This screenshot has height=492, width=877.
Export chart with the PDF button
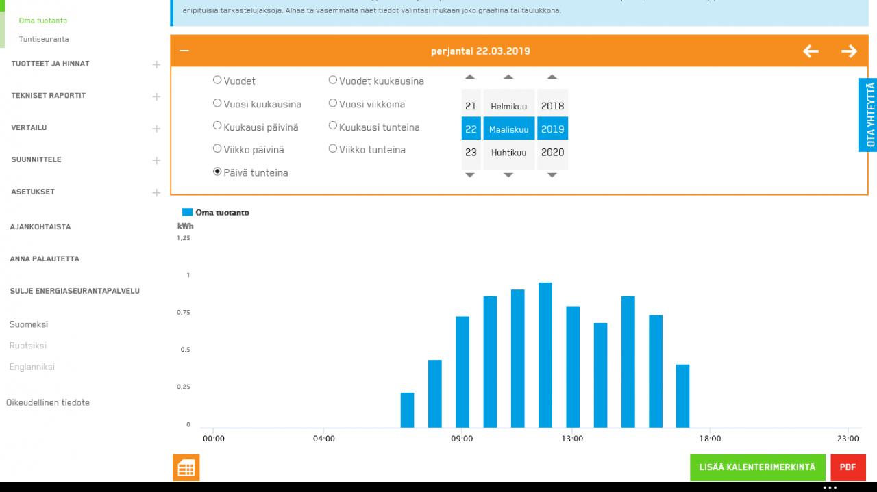tap(848, 467)
